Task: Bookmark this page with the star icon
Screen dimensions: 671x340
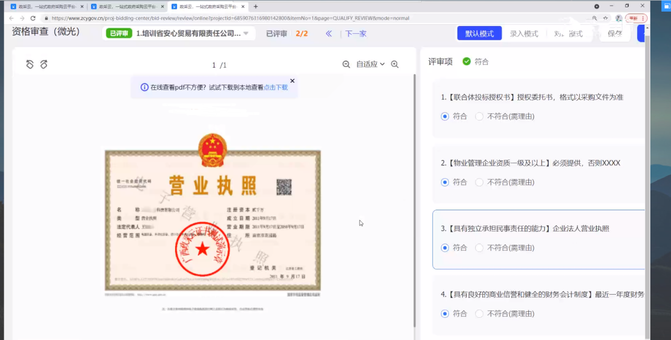Action: point(605,18)
